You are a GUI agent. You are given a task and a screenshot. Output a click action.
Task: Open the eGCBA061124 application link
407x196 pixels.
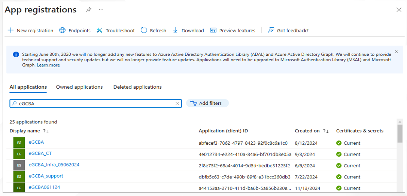(45, 187)
